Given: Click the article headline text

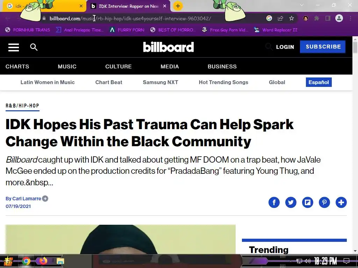Looking at the screenshot, I should 150,133.
